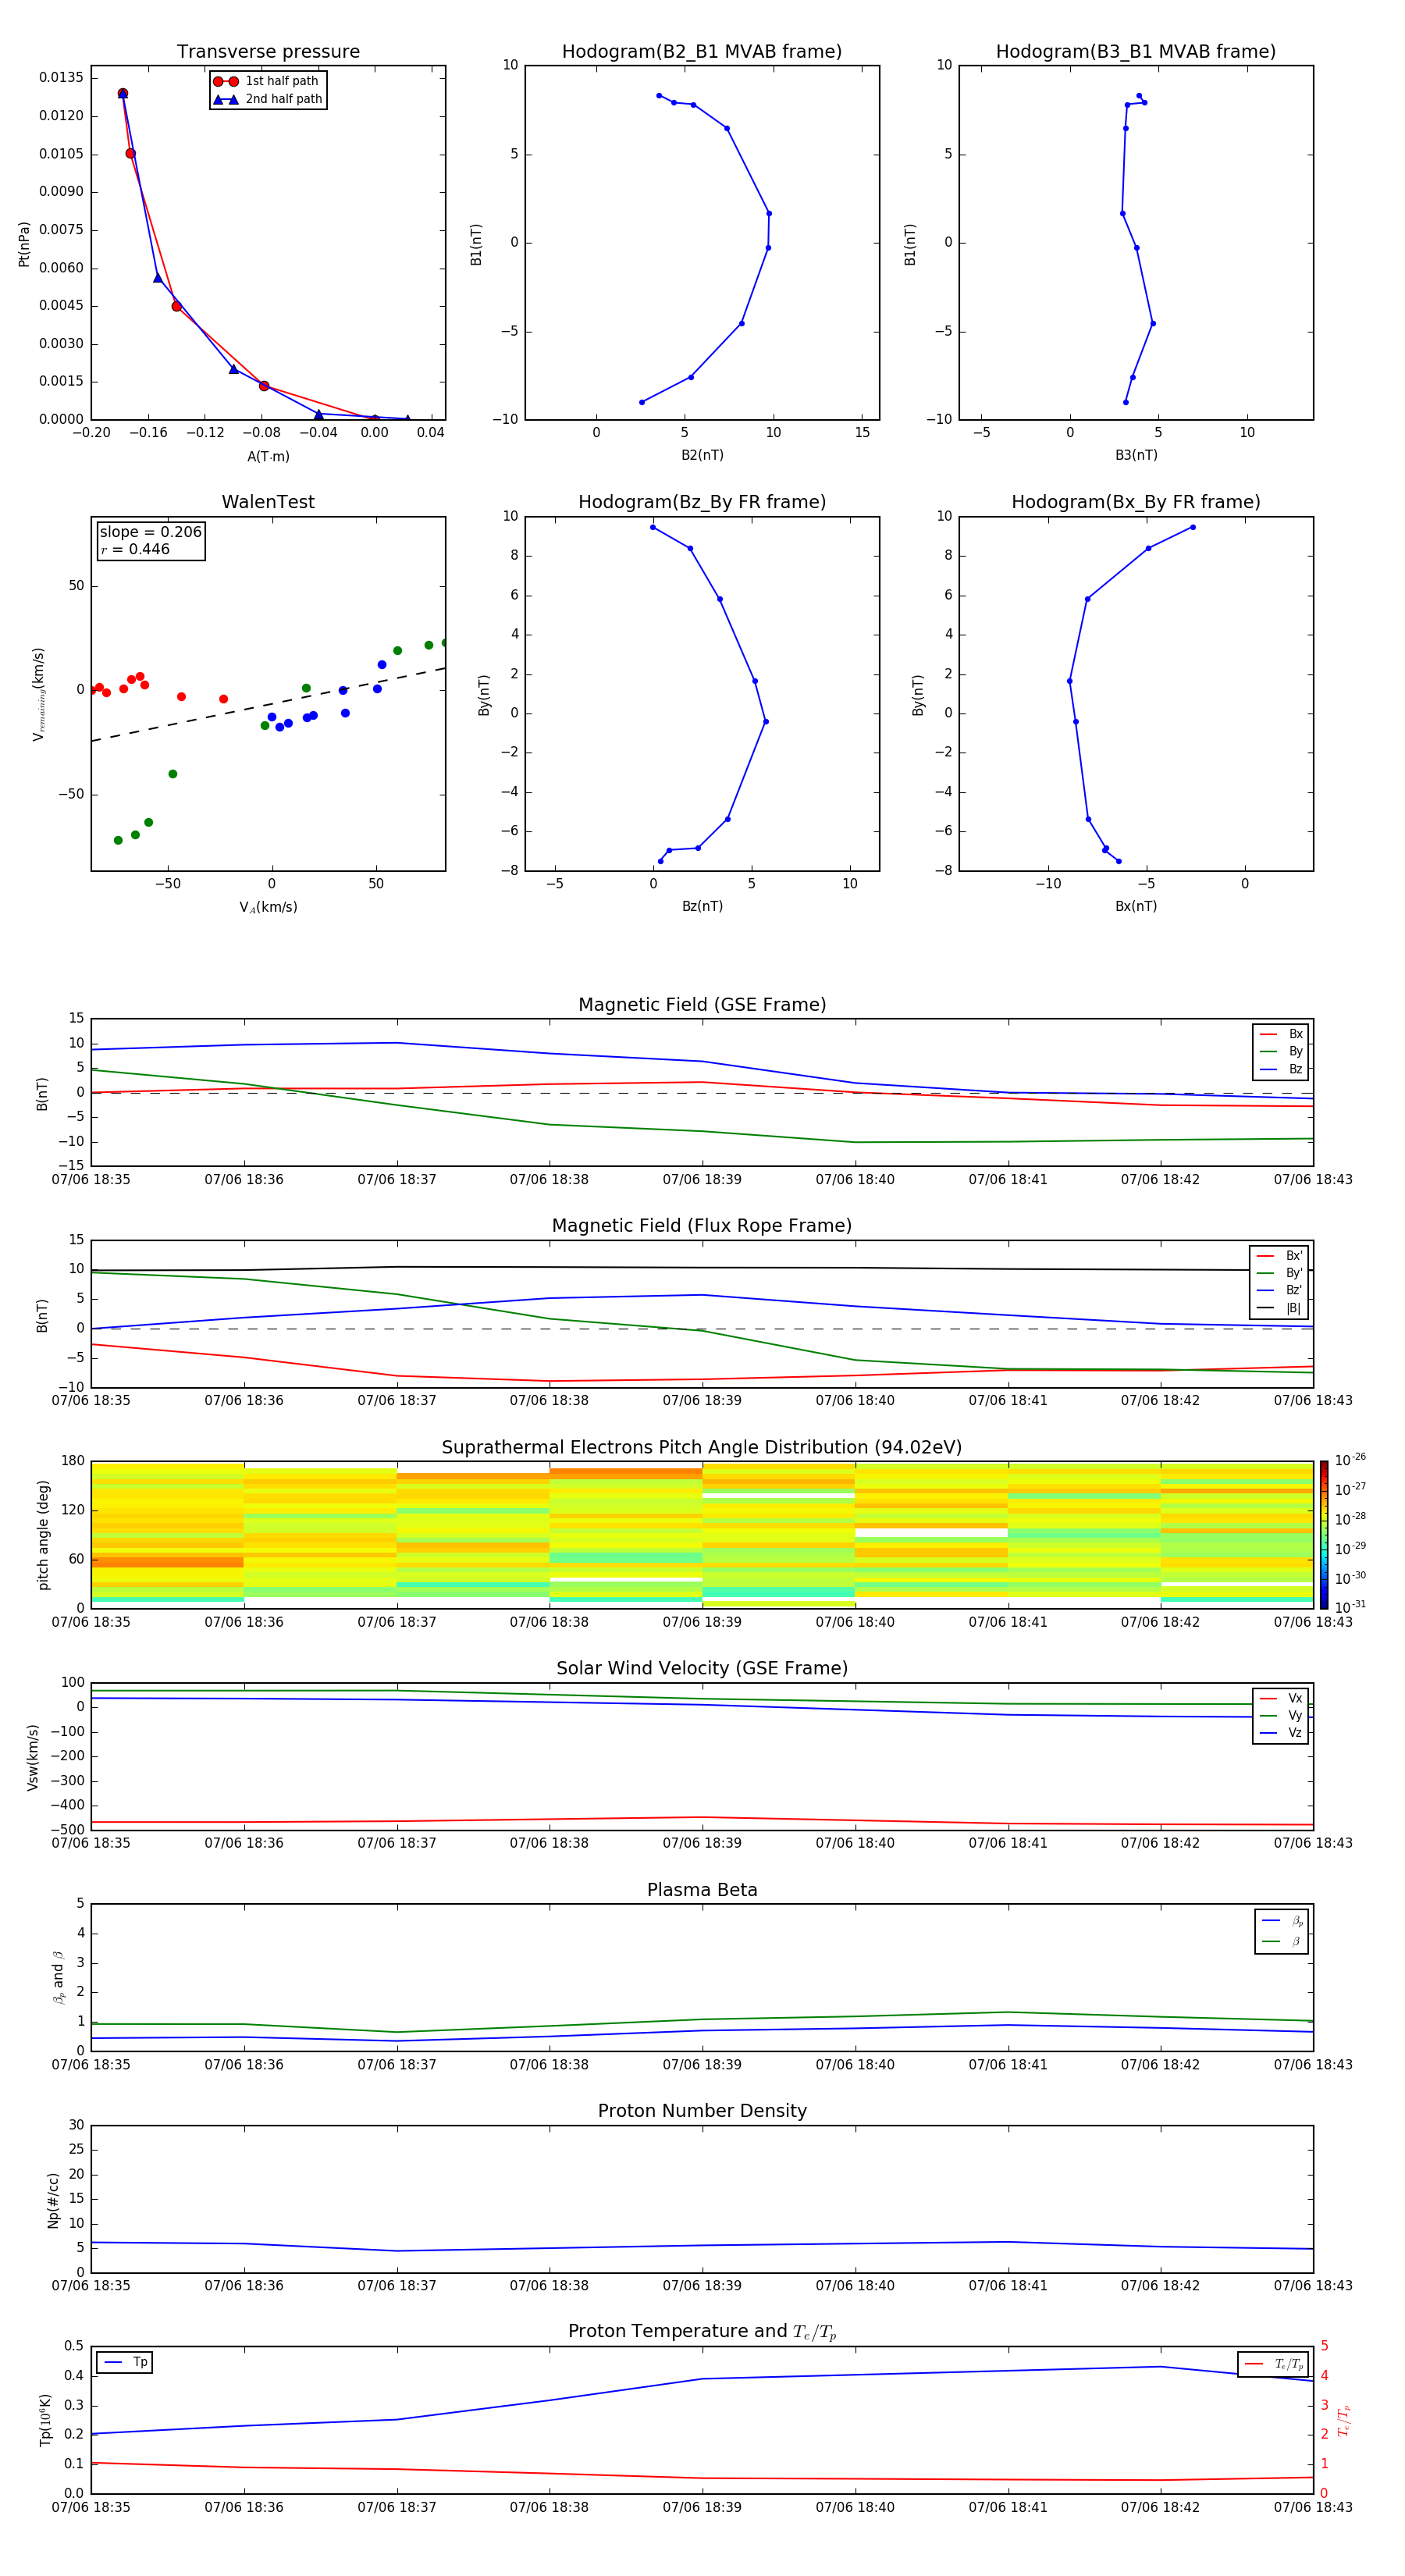The width and height of the screenshot is (1405, 2576).
Task: Click the "Tp(10^6K)" axis label
Action: [x=45, y=2420]
